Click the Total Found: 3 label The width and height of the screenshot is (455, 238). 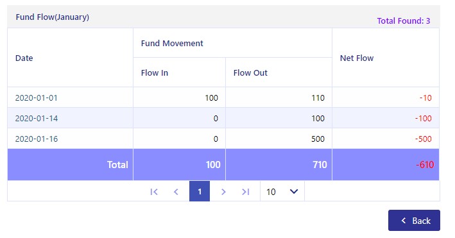(404, 21)
